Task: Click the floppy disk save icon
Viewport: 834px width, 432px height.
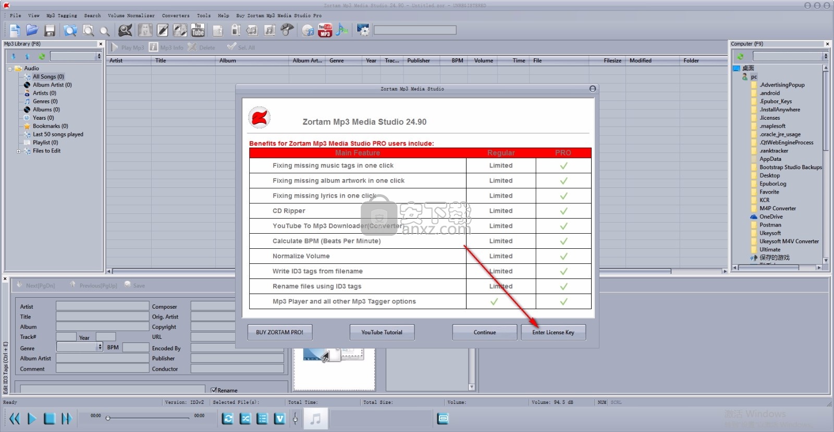Action: (50, 30)
